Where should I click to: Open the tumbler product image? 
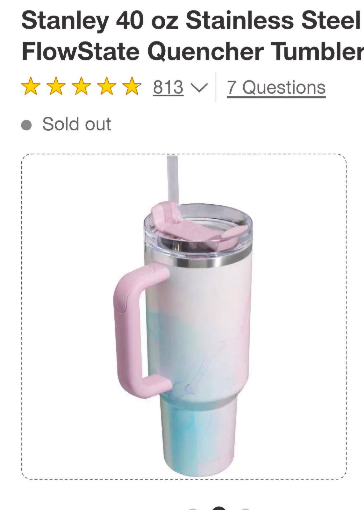184,317
